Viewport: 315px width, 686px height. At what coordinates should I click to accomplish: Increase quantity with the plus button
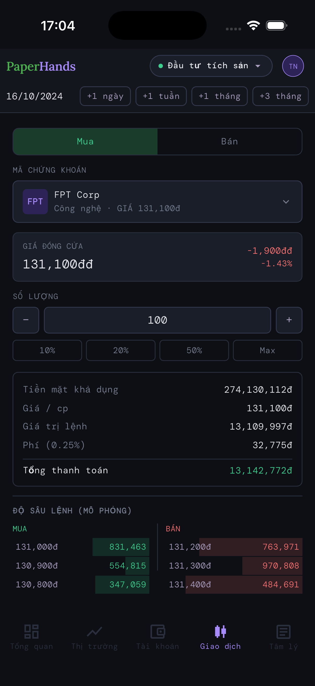click(x=289, y=320)
